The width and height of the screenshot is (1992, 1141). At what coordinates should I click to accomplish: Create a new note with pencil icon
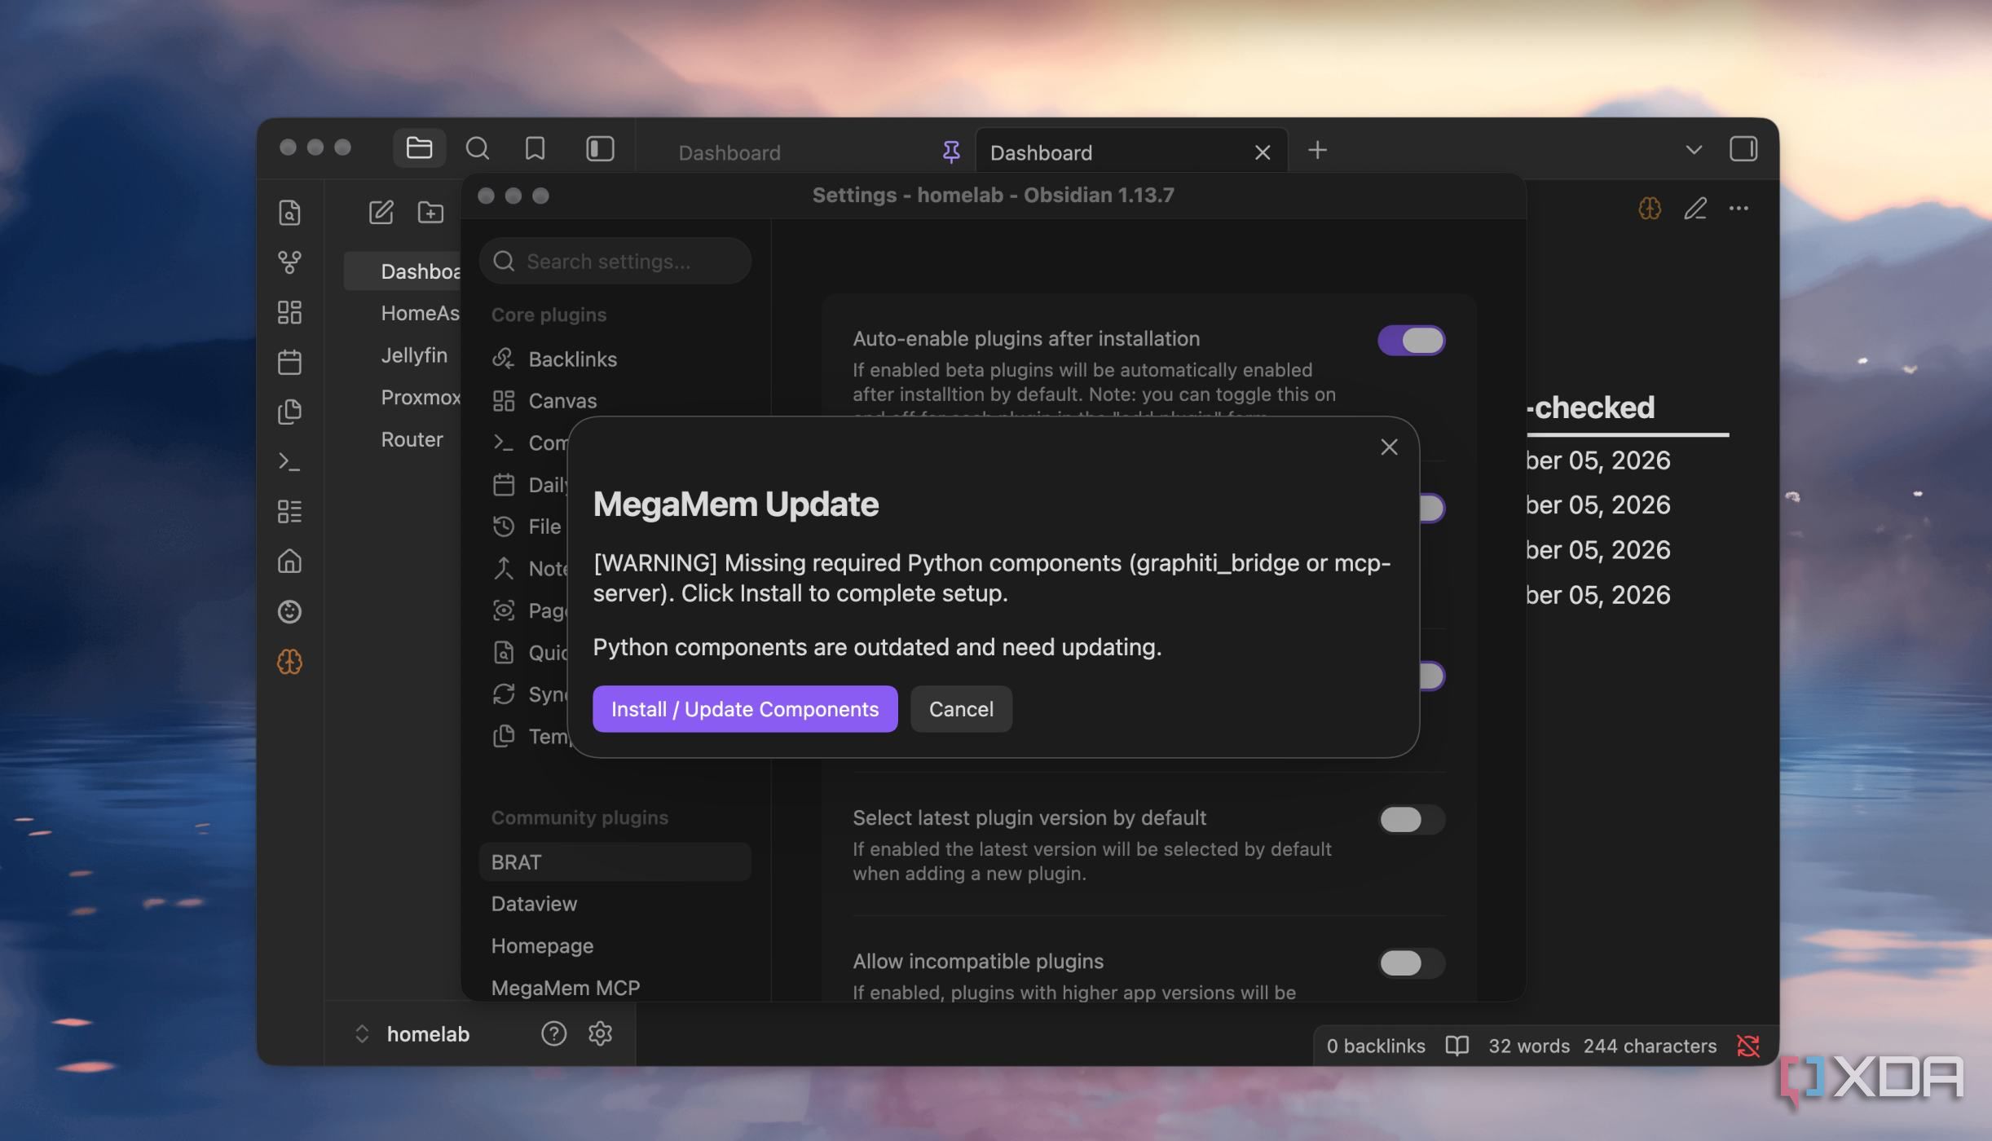click(381, 213)
